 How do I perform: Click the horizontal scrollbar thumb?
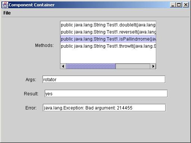point(91,66)
